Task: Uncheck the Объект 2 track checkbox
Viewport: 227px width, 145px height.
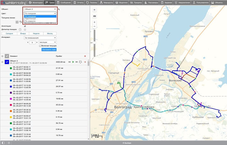Action: click(7, 62)
